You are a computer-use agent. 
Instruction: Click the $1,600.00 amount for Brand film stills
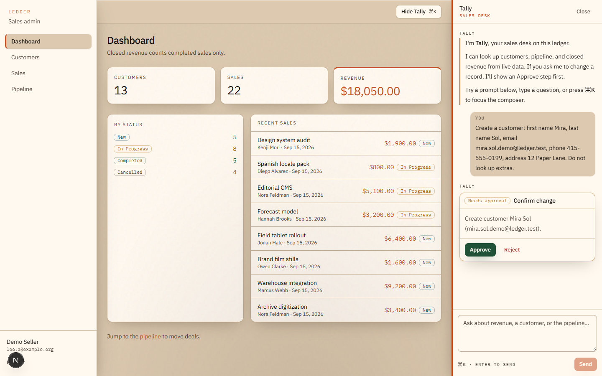coord(400,262)
